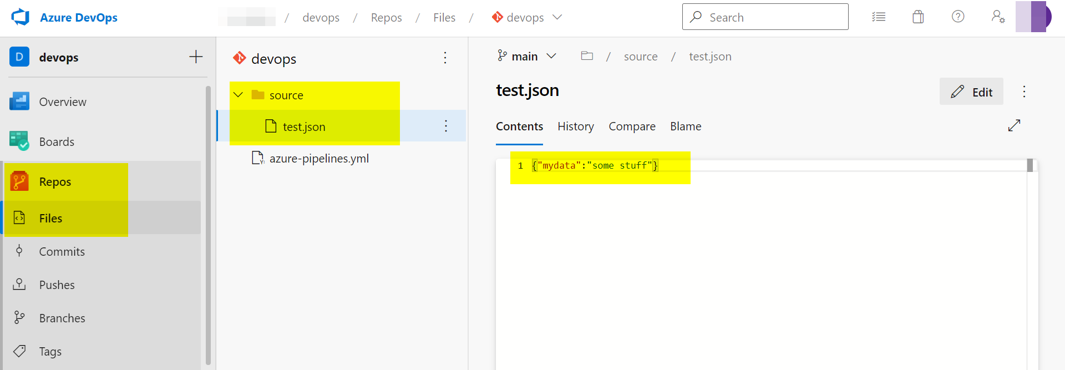Click the Tags icon in the sidebar
The image size is (1065, 370).
tap(19, 351)
